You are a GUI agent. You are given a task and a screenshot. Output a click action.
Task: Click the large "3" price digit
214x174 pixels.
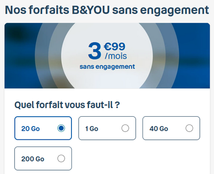(x=95, y=51)
